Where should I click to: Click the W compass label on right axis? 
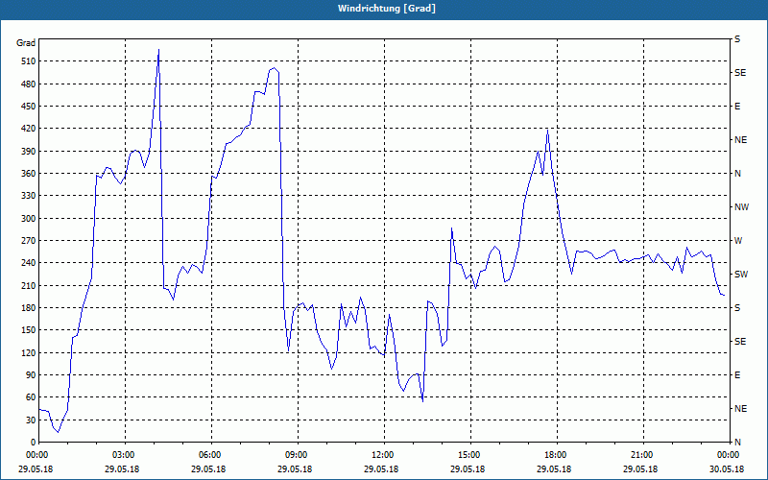pos(738,241)
